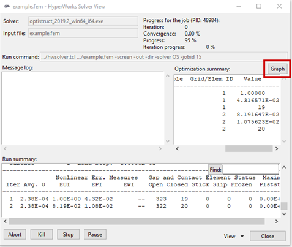Image resolution: width=292 pixels, height=247 pixels.
Task: Close the Solver View dialog
Action: click(268, 236)
